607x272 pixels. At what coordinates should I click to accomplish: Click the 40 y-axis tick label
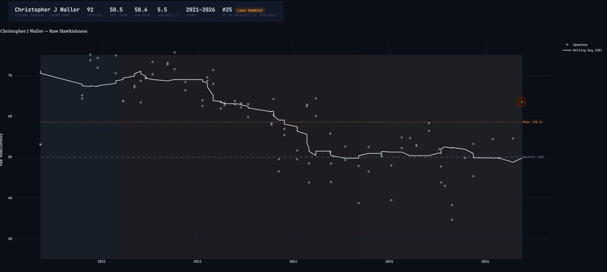pyautogui.click(x=10, y=198)
